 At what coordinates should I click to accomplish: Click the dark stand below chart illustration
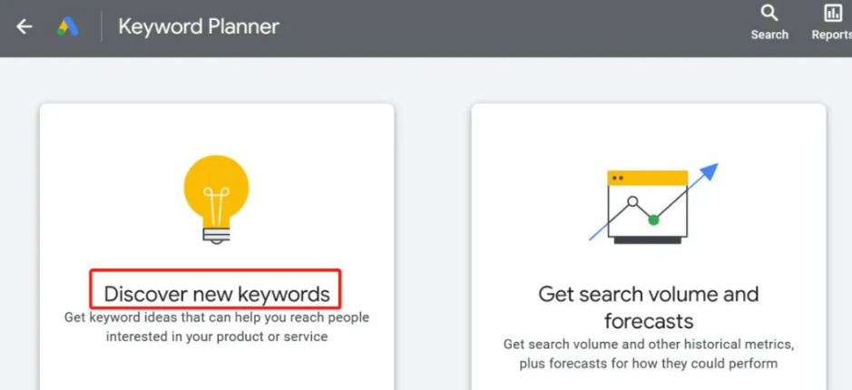coord(647,239)
